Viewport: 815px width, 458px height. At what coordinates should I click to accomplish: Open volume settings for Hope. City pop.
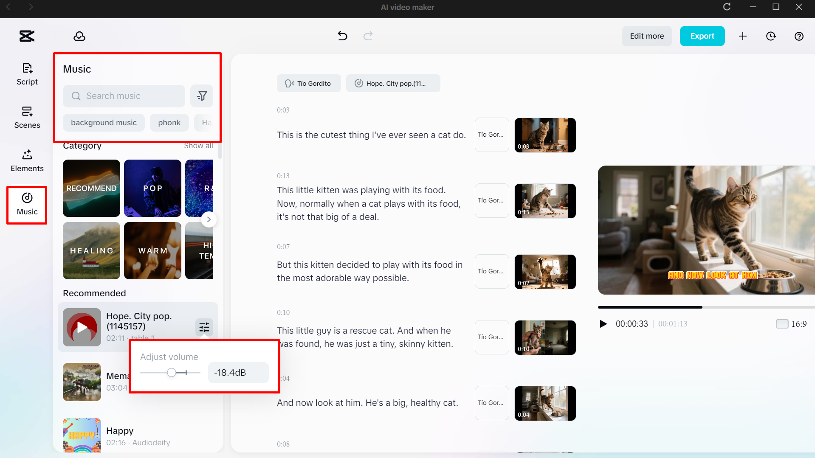click(x=204, y=327)
